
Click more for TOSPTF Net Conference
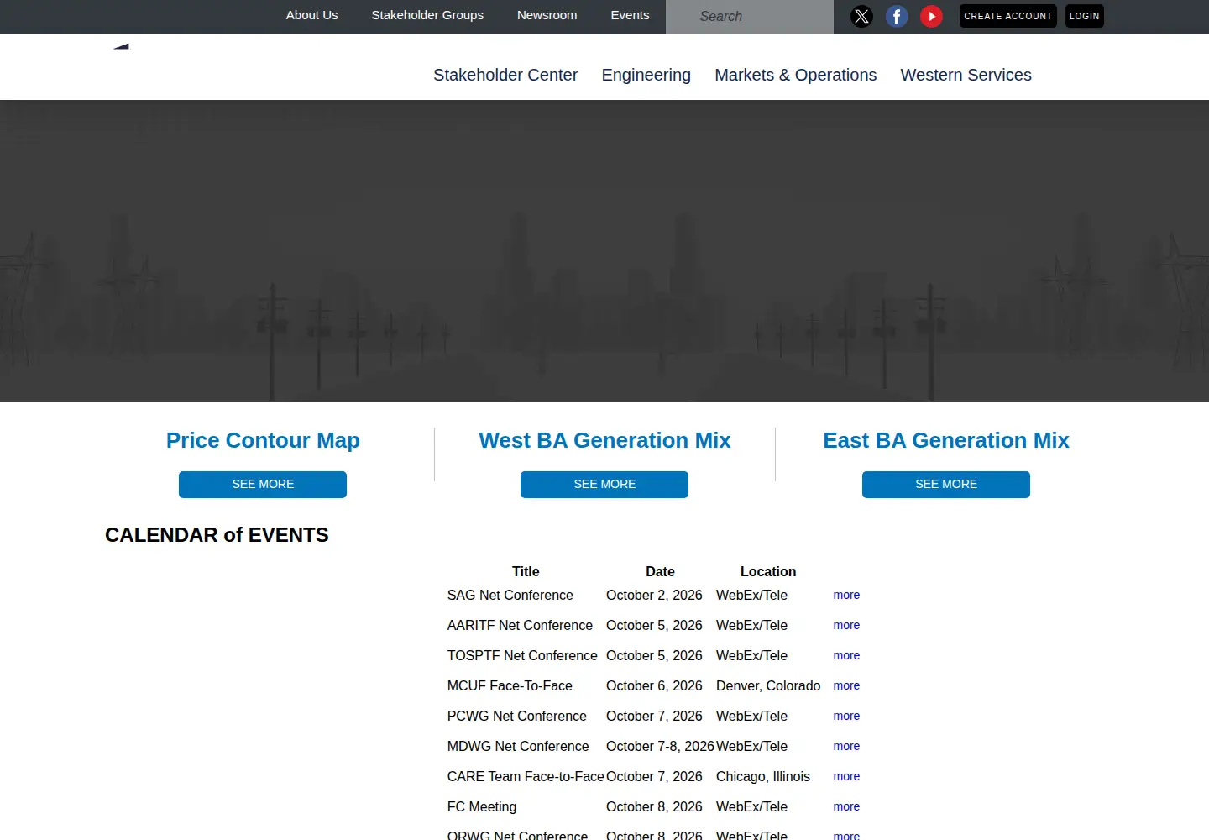click(x=846, y=655)
